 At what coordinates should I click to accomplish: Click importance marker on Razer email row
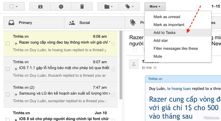point(16,44)
